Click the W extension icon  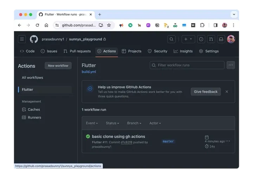point(193,25)
